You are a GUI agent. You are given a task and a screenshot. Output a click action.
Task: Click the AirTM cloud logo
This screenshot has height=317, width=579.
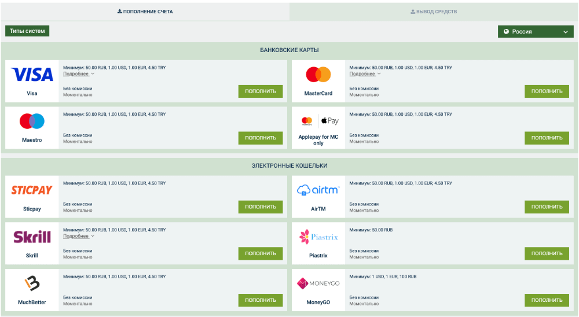[318, 190]
